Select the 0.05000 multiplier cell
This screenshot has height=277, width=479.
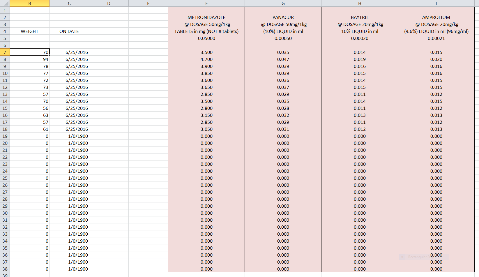tap(206, 38)
